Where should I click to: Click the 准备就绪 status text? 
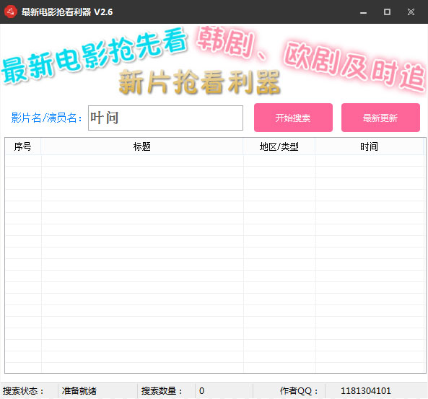click(79, 391)
